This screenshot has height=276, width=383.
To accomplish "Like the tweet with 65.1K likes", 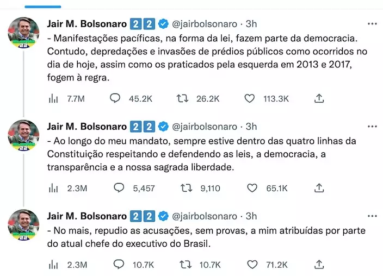I will (251, 188).
